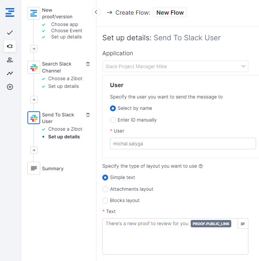Viewport: 259px width, 261px height.
Task: Click the PROOF.PUBLIC_LINK variable tag
Action: point(211,224)
